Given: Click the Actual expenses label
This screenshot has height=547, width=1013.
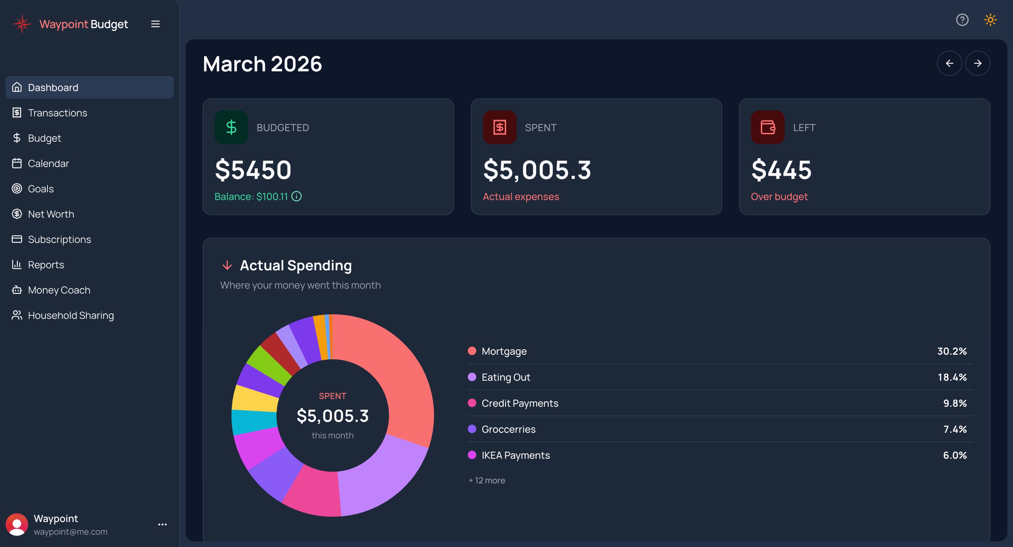Looking at the screenshot, I should [521, 197].
